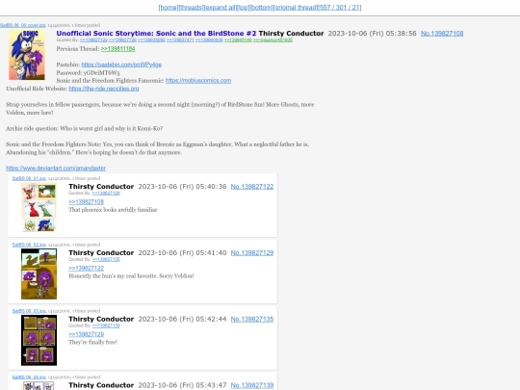This screenshot has height=390, width=520.
Task: Open post number link No.139827135
Action: pos(252,320)
